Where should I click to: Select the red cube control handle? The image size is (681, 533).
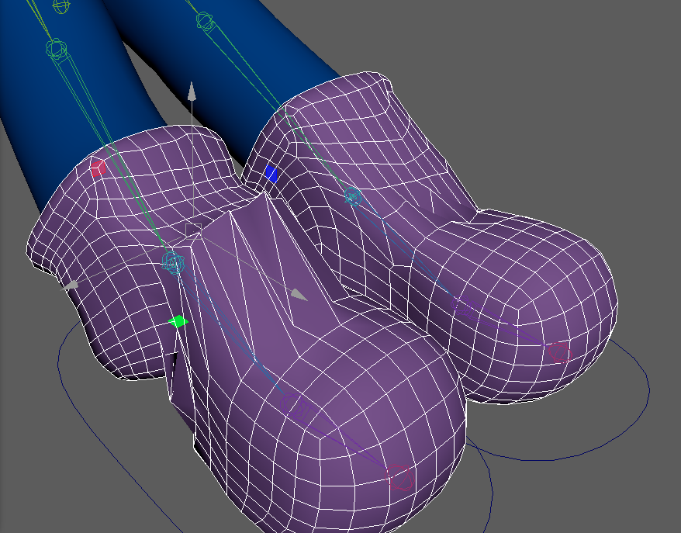pyautogui.click(x=97, y=168)
